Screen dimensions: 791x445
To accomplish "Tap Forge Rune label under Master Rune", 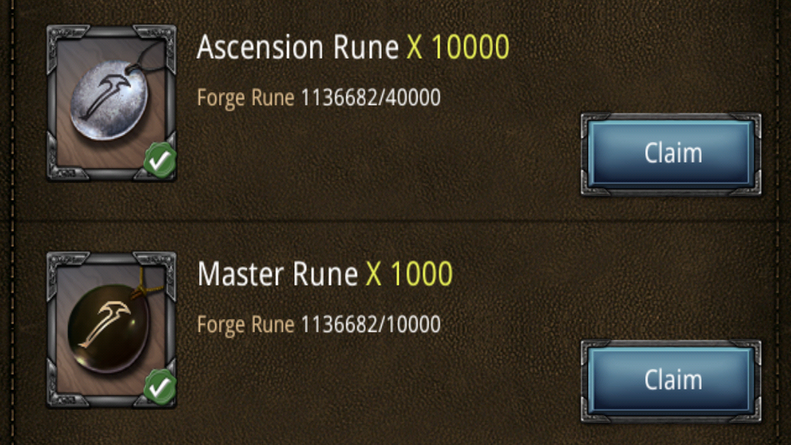I will pyautogui.click(x=246, y=324).
